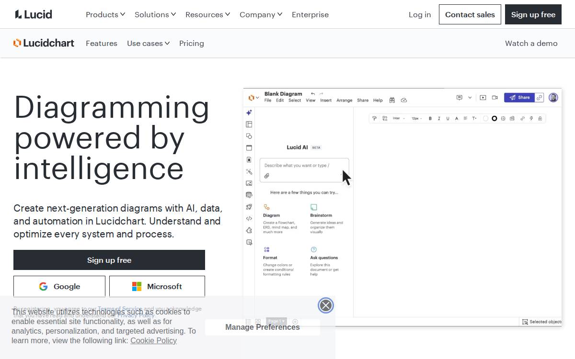Open the Shapes library icon
This screenshot has width=575, height=359.
click(249, 136)
